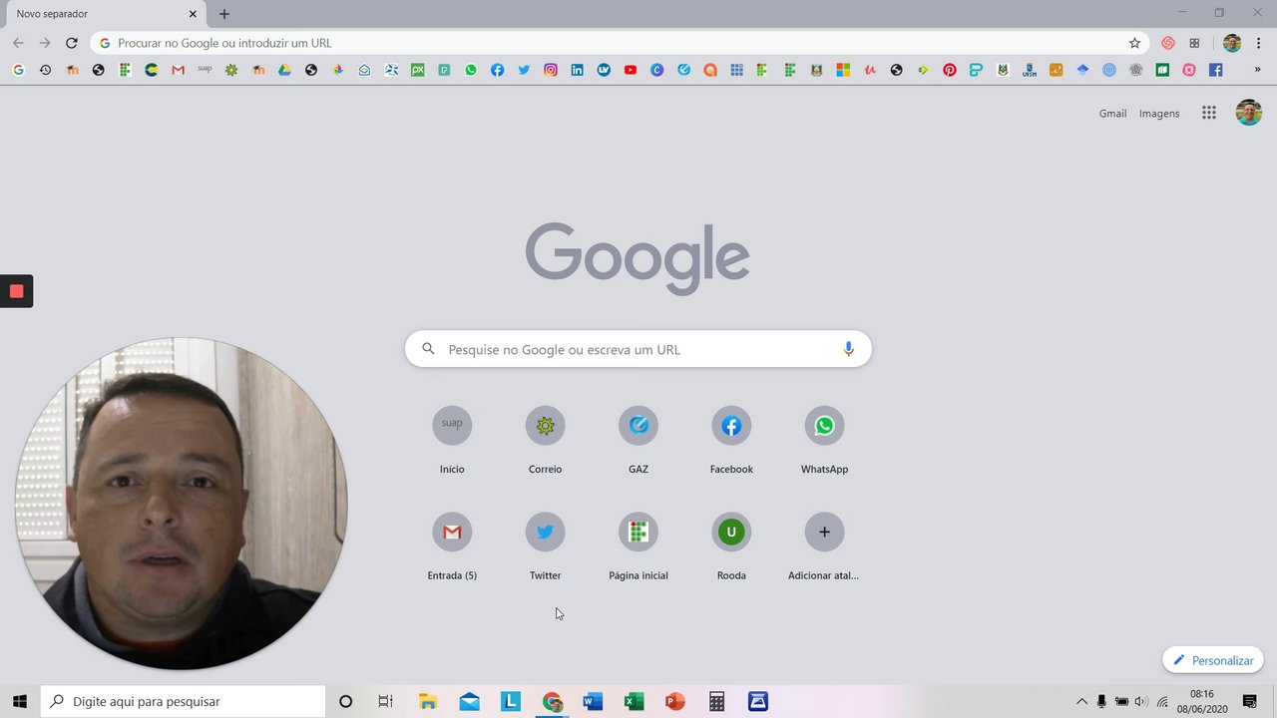This screenshot has width=1277, height=718.
Task: Click the circular webcam video thumbnail
Action: pyautogui.click(x=182, y=504)
